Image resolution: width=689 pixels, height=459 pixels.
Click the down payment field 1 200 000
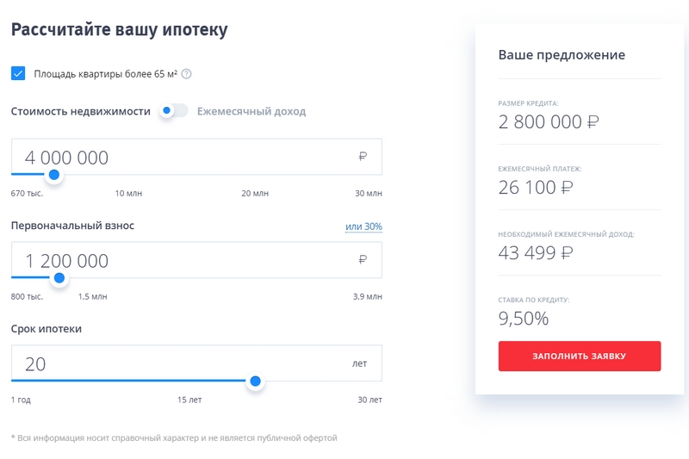point(181,260)
